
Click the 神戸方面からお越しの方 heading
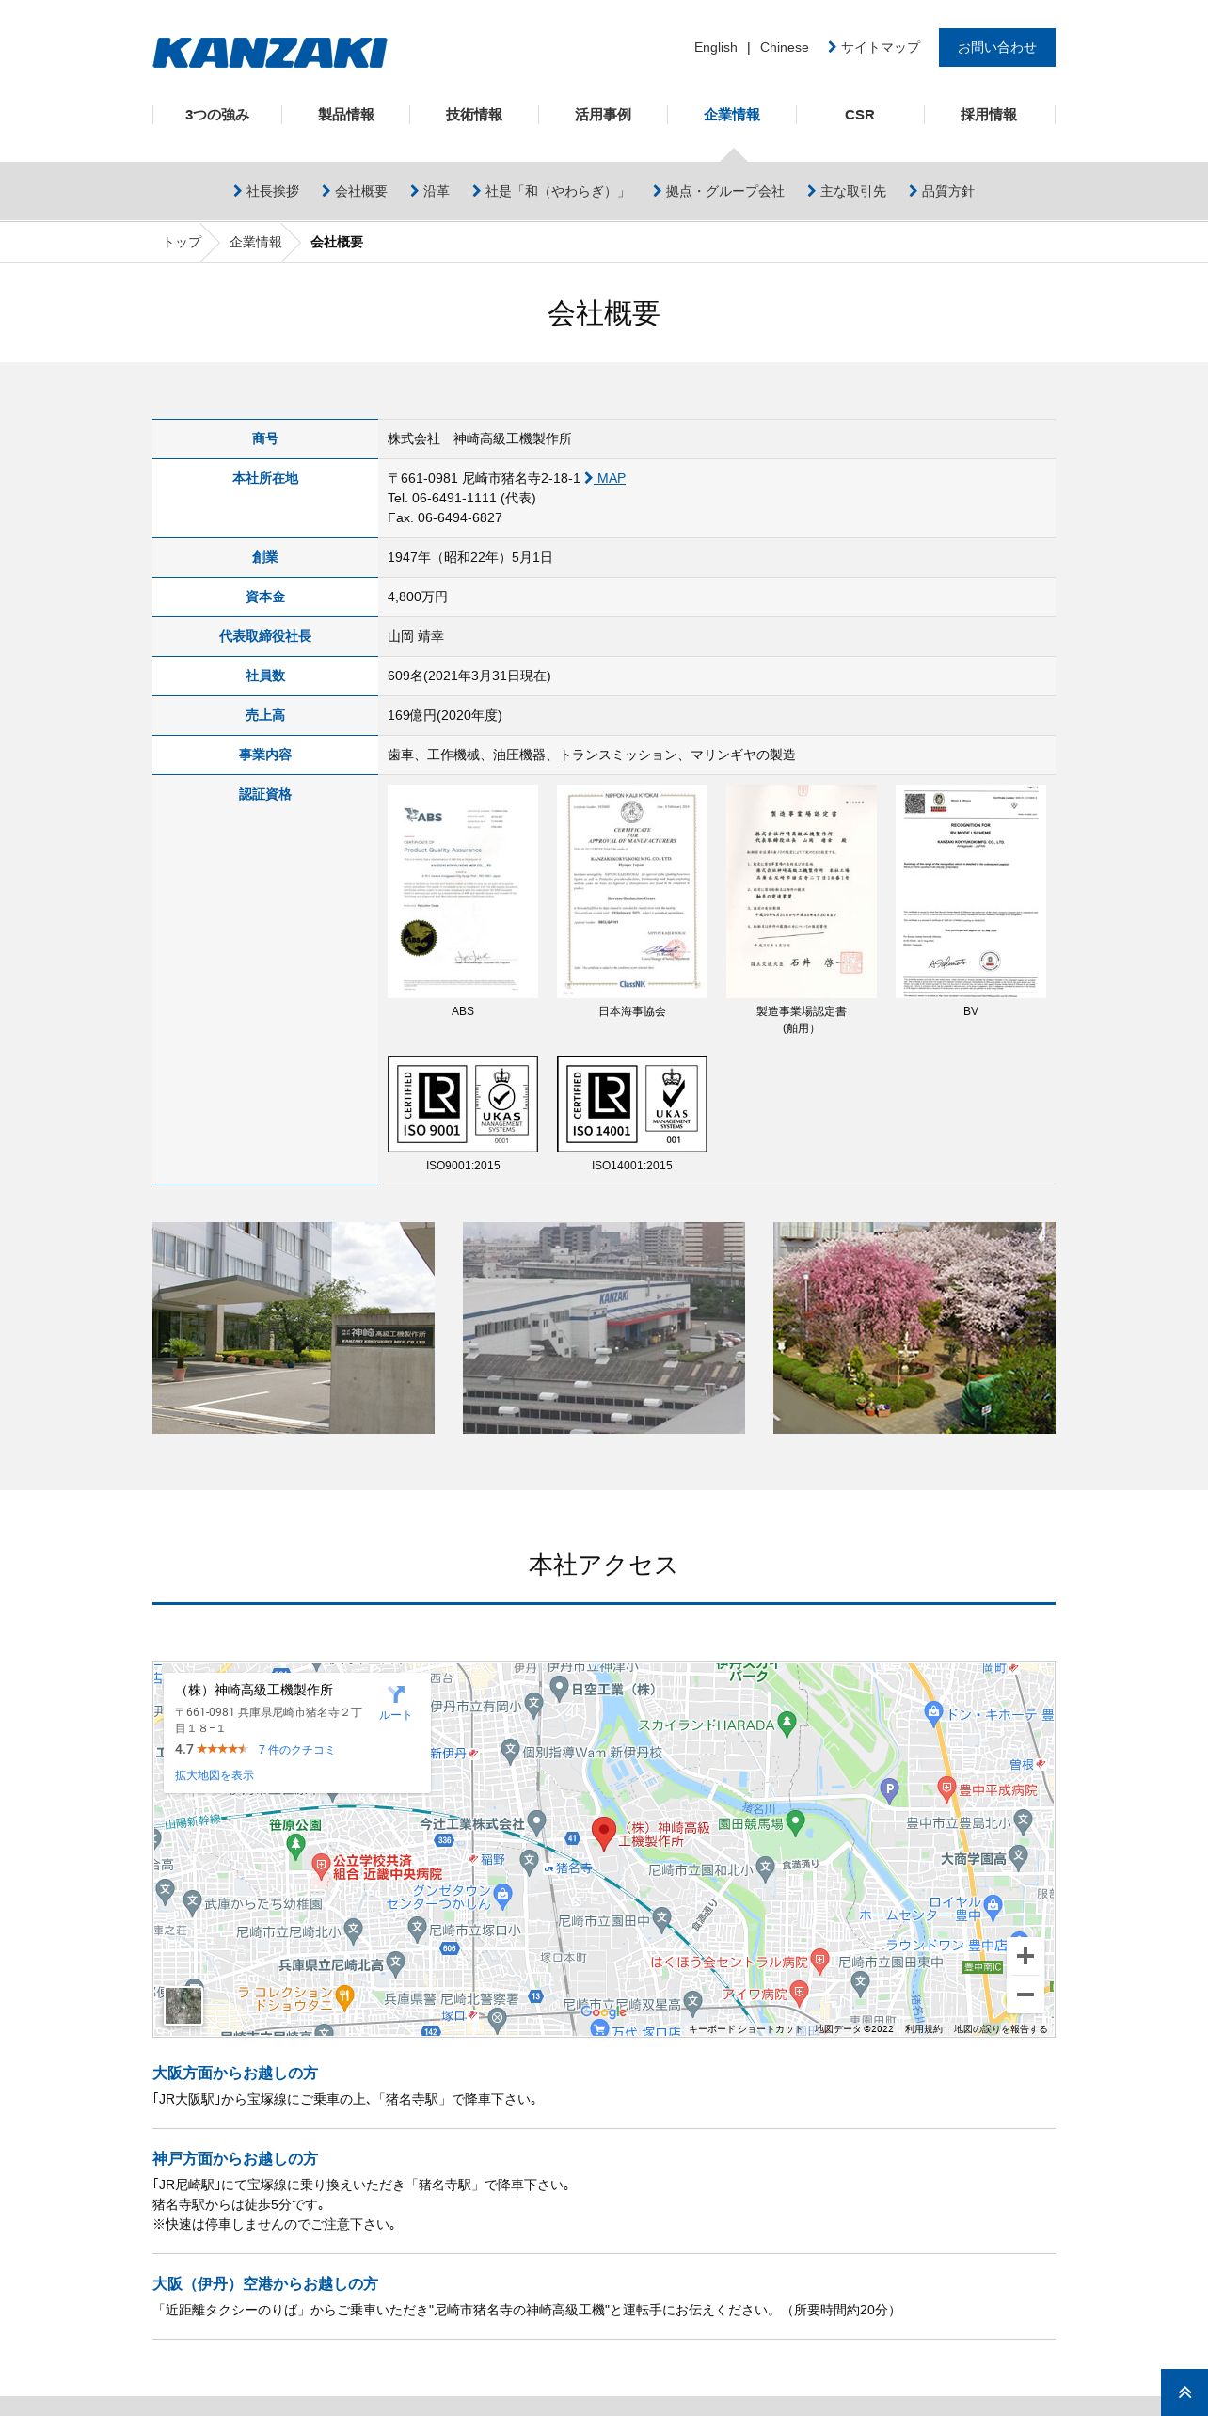click(x=235, y=2159)
